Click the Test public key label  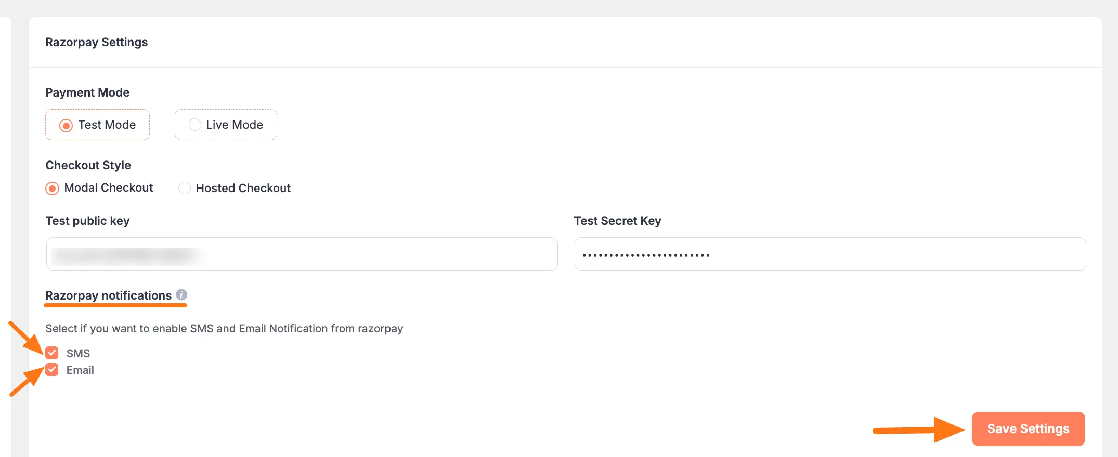tap(87, 221)
